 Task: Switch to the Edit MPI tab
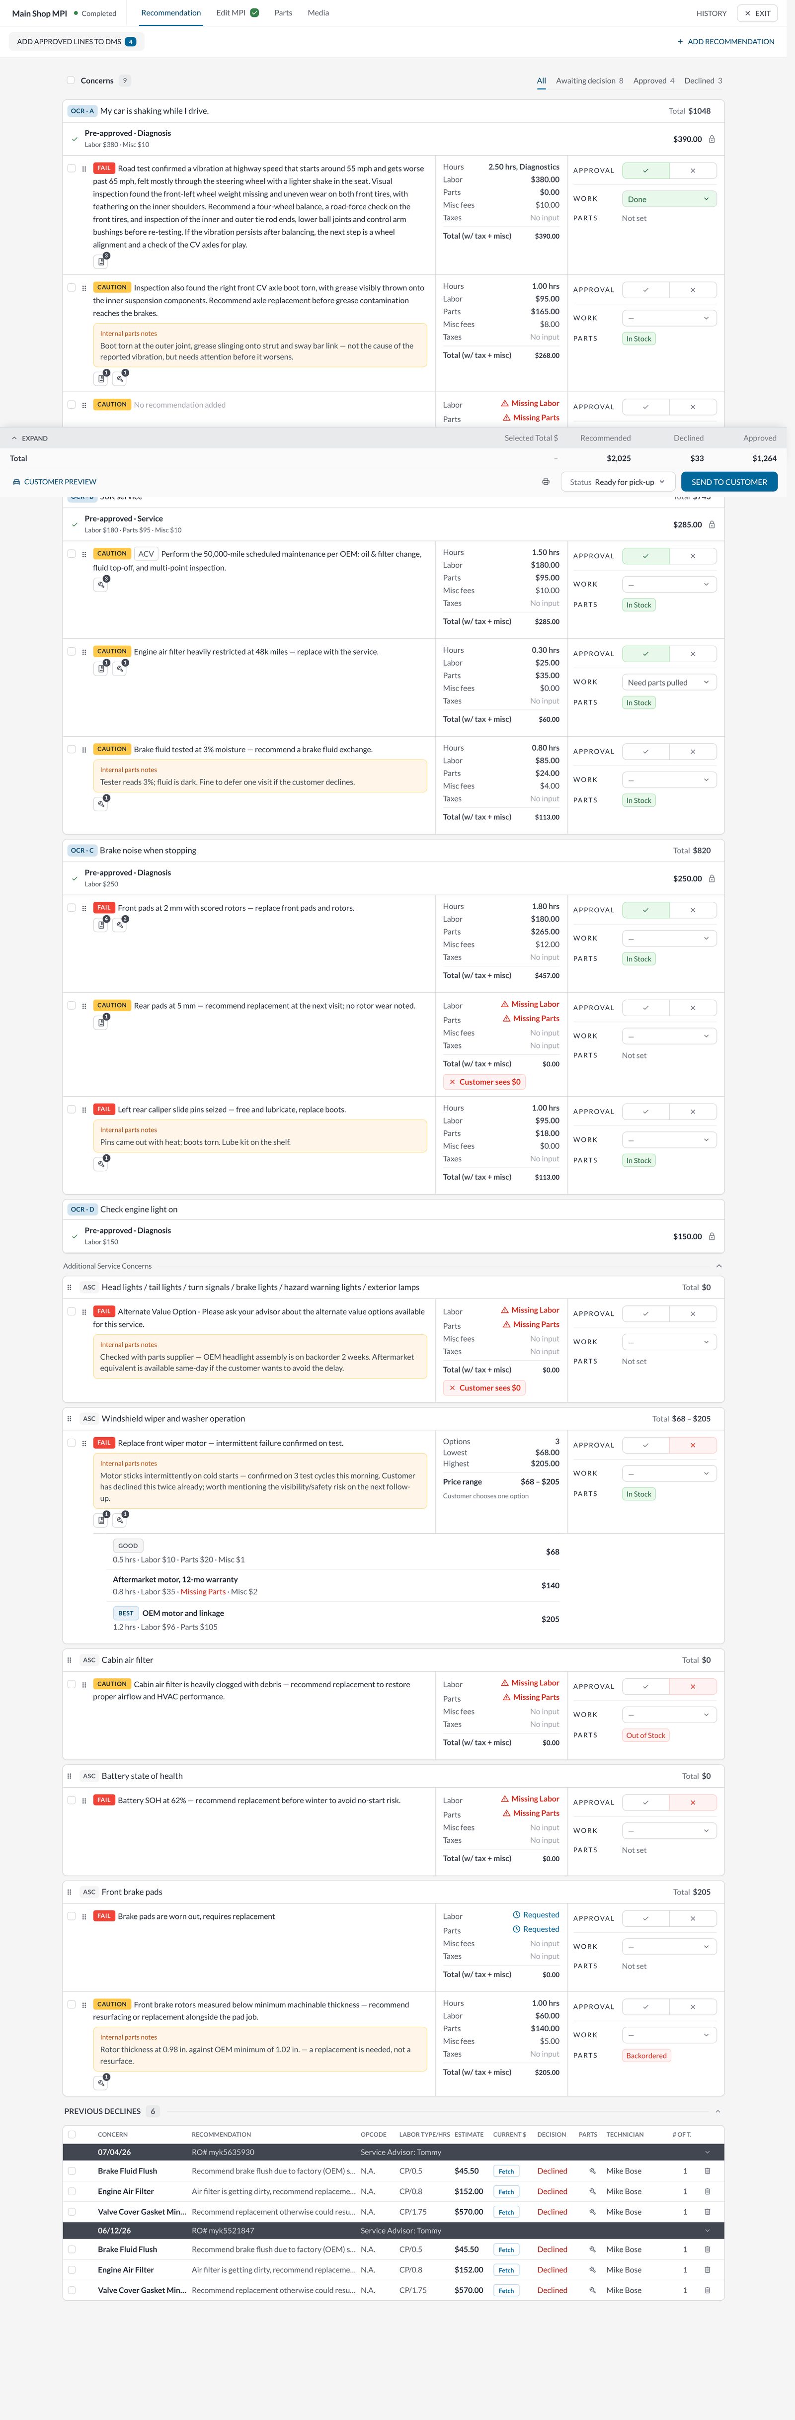pyautogui.click(x=237, y=13)
